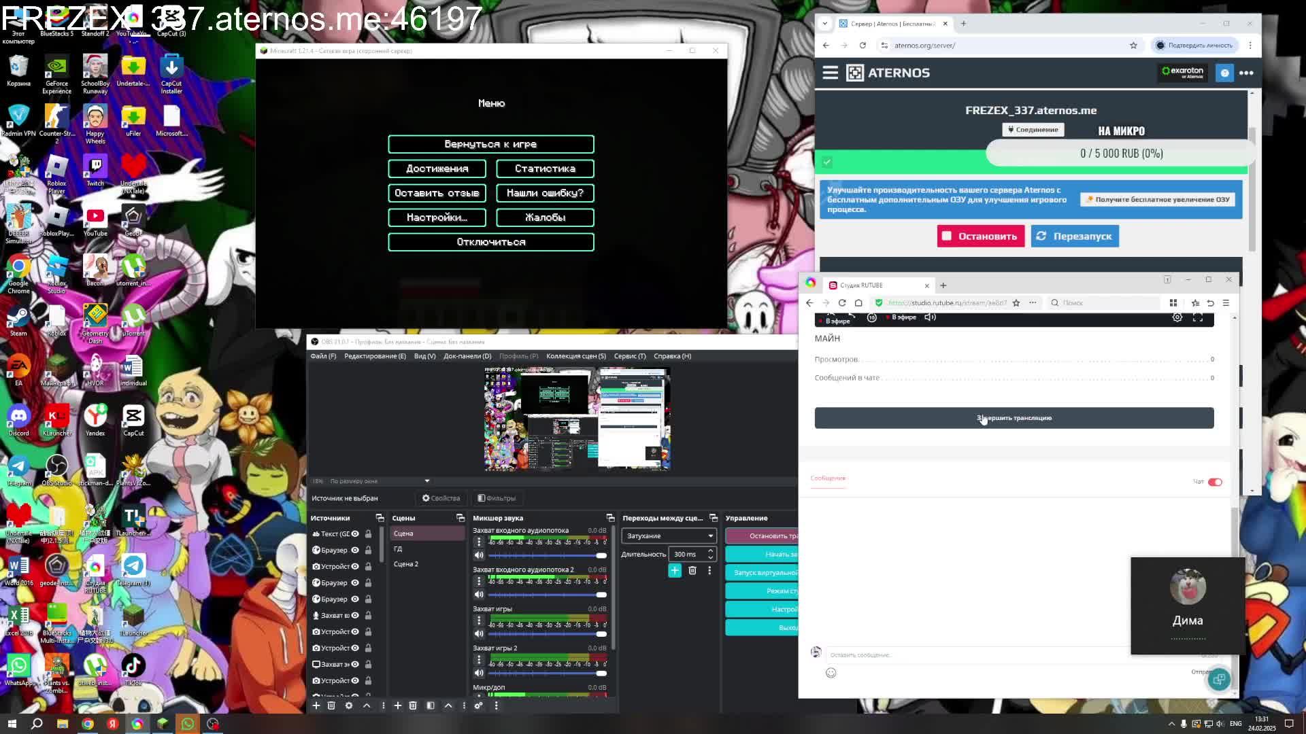This screenshot has width=1306, height=734.
Task: Toggle the RUTUBE Чат switch
Action: (1215, 482)
